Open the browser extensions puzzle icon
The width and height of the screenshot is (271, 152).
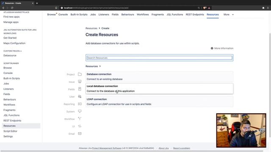(x=263, y=8)
